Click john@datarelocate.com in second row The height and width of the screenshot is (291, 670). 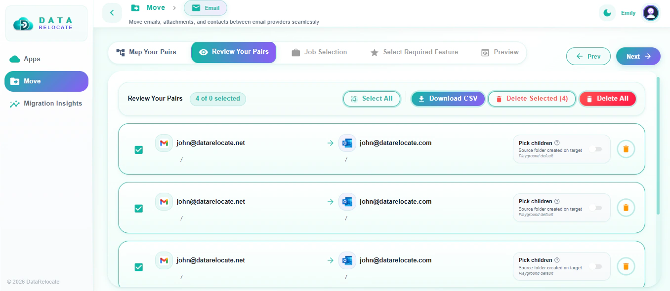(x=396, y=202)
